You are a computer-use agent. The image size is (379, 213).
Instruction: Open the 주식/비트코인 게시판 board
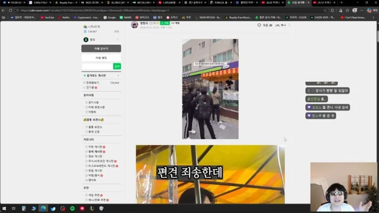point(101,161)
